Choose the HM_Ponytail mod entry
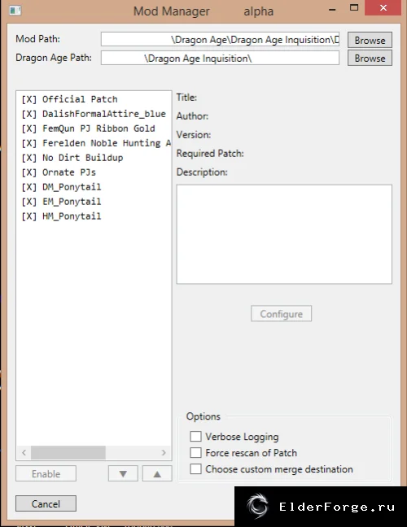The width and height of the screenshot is (407, 527). tap(61, 216)
